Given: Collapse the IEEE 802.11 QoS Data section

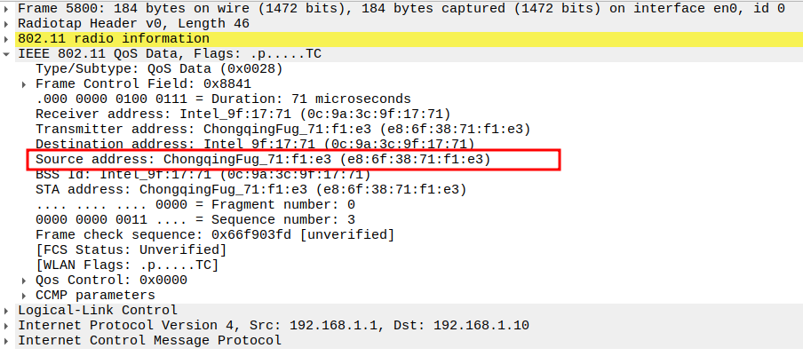Looking at the screenshot, I should tap(8, 54).
